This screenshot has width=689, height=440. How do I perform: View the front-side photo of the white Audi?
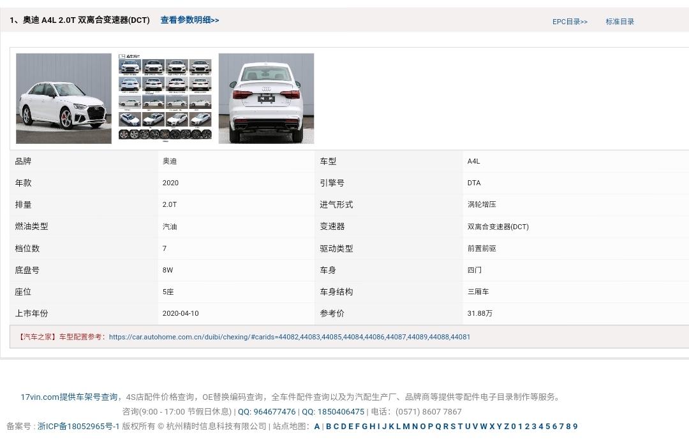[x=64, y=98]
